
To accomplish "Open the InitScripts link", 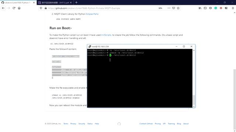I will coord(106,35).
